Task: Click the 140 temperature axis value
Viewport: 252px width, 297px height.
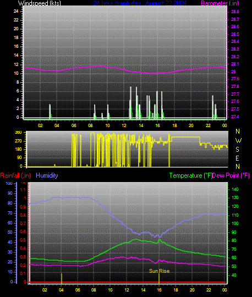Action: [235, 189]
